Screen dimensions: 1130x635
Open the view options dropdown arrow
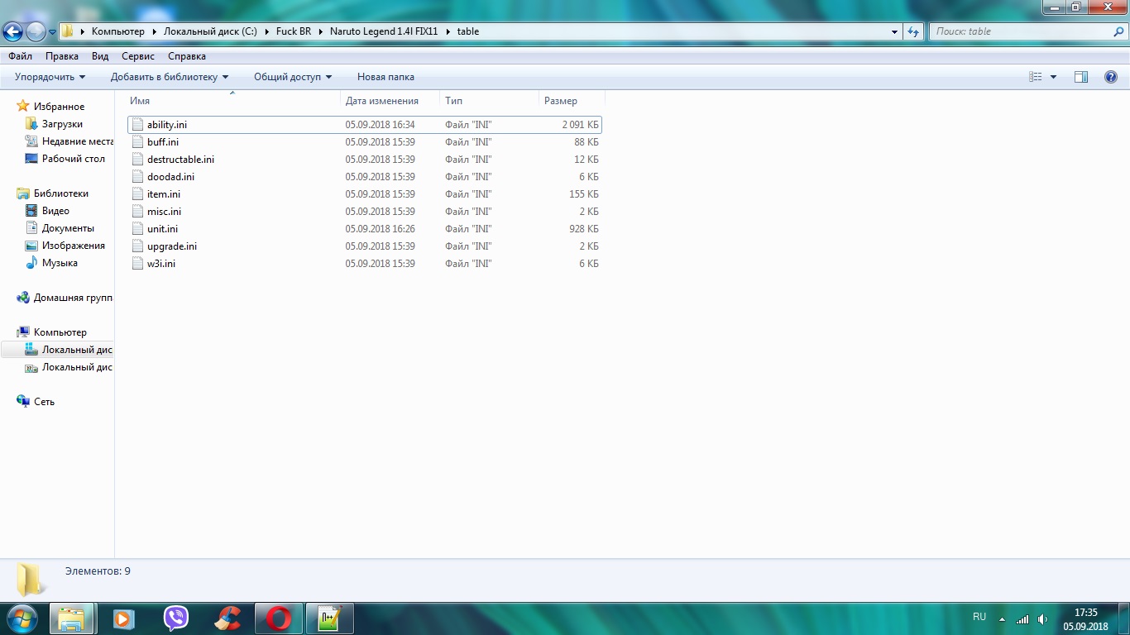1053,77
